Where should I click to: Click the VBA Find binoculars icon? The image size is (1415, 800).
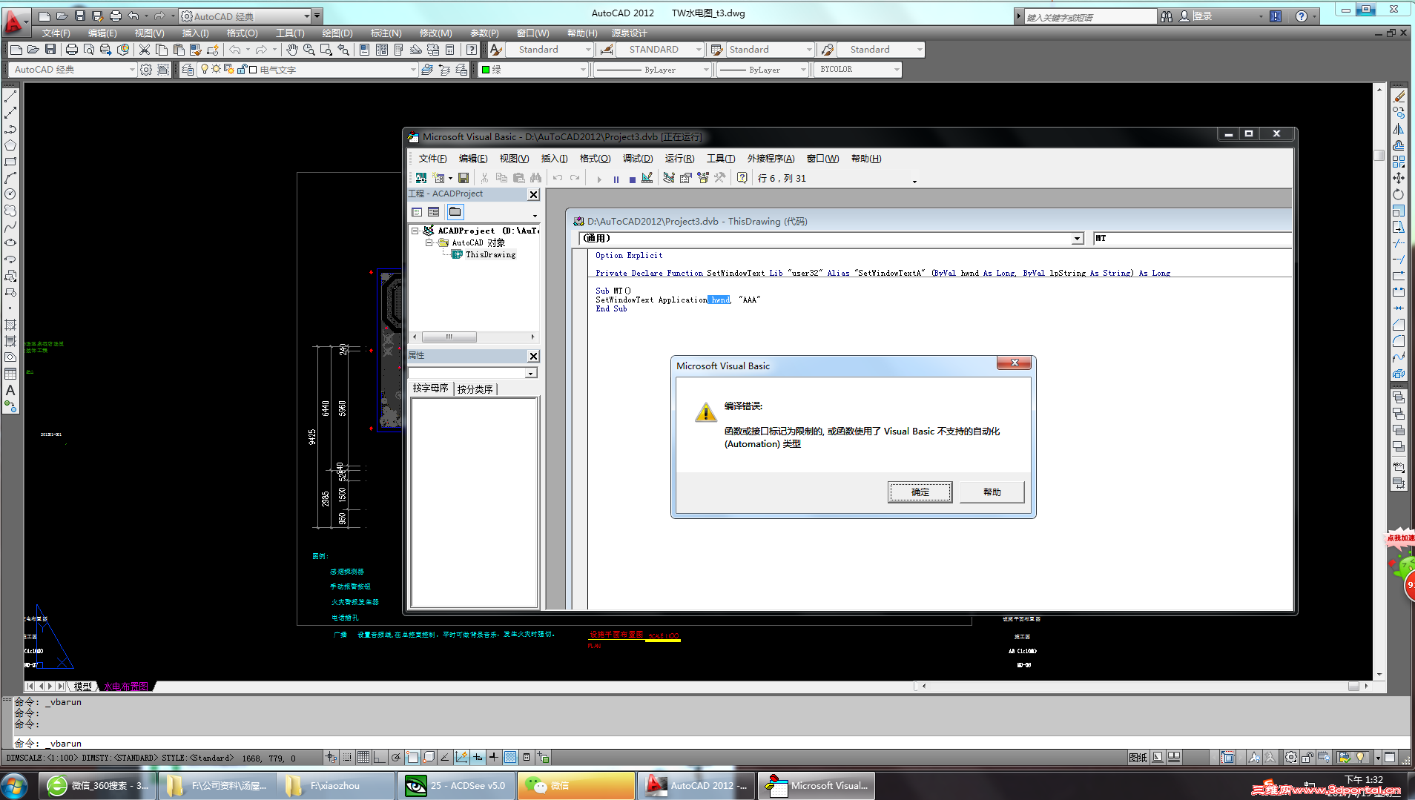pyautogui.click(x=535, y=178)
